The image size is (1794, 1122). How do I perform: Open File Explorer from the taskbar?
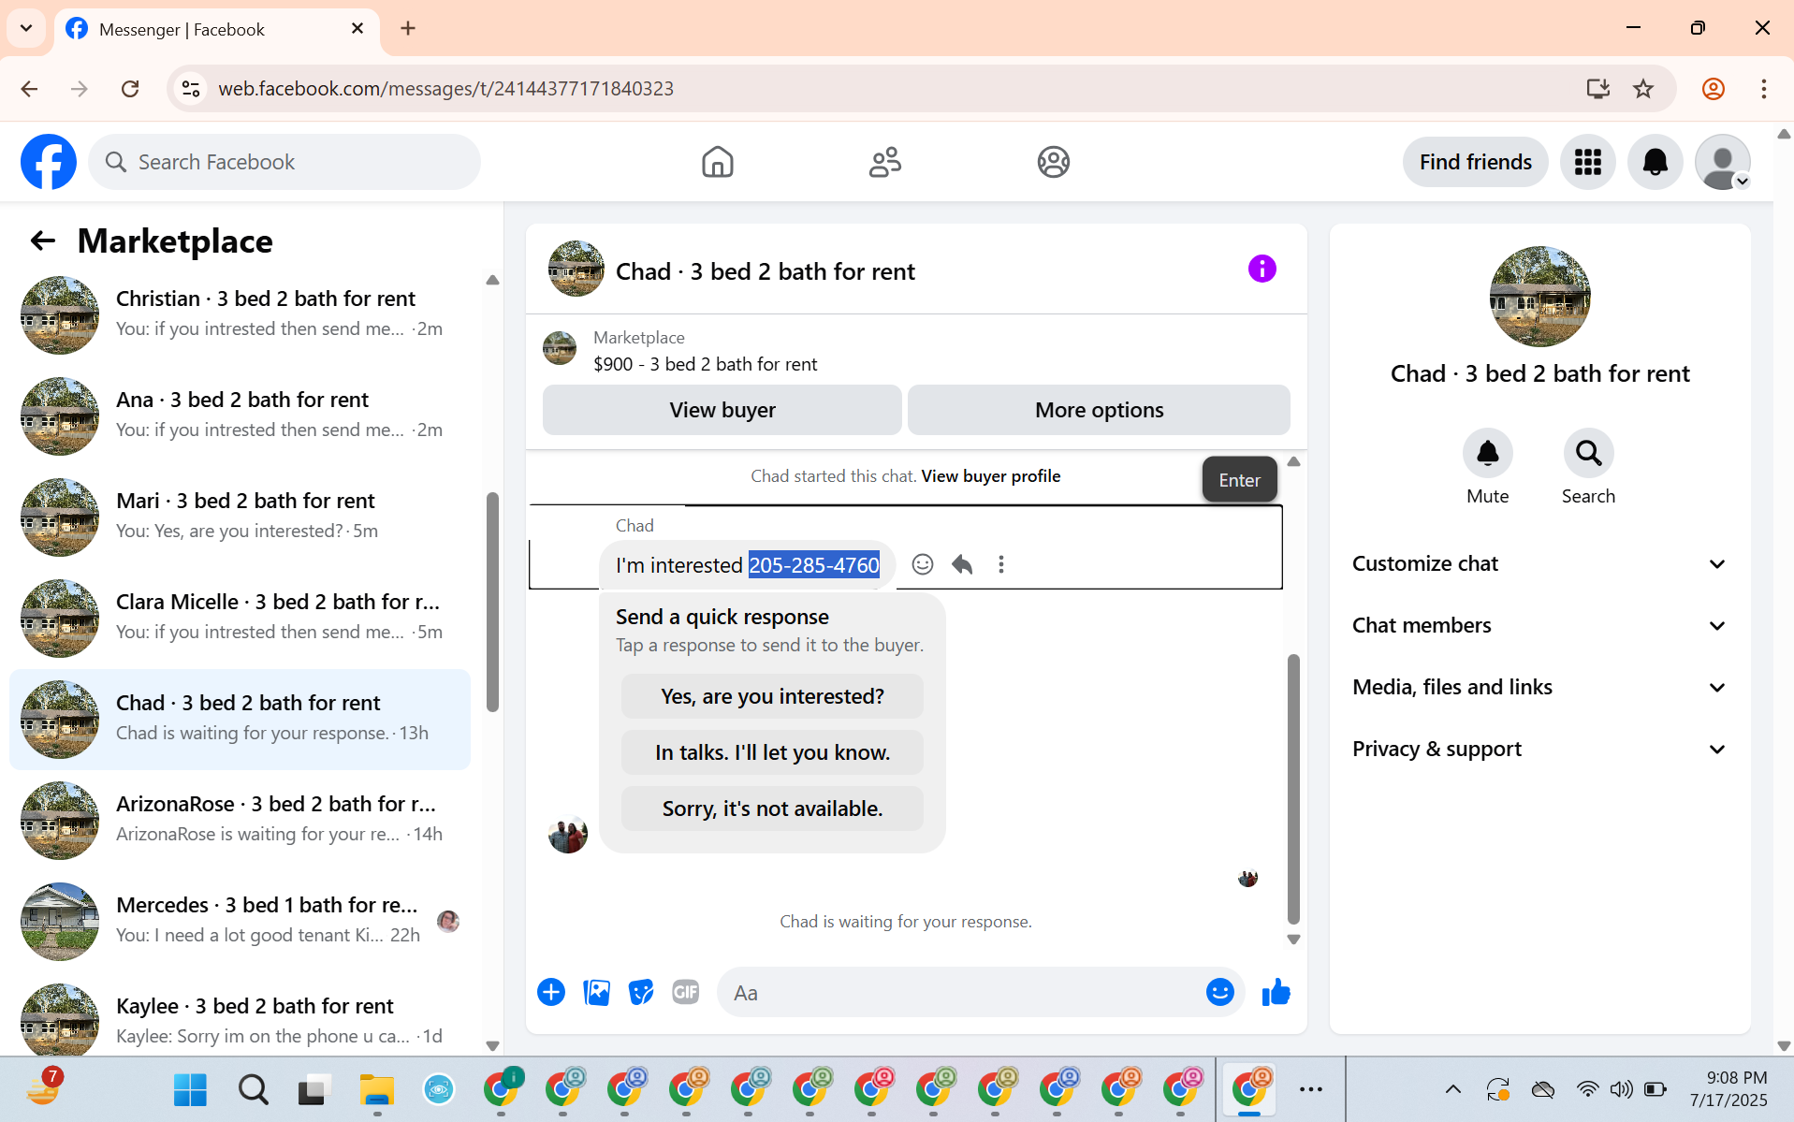[x=376, y=1089]
